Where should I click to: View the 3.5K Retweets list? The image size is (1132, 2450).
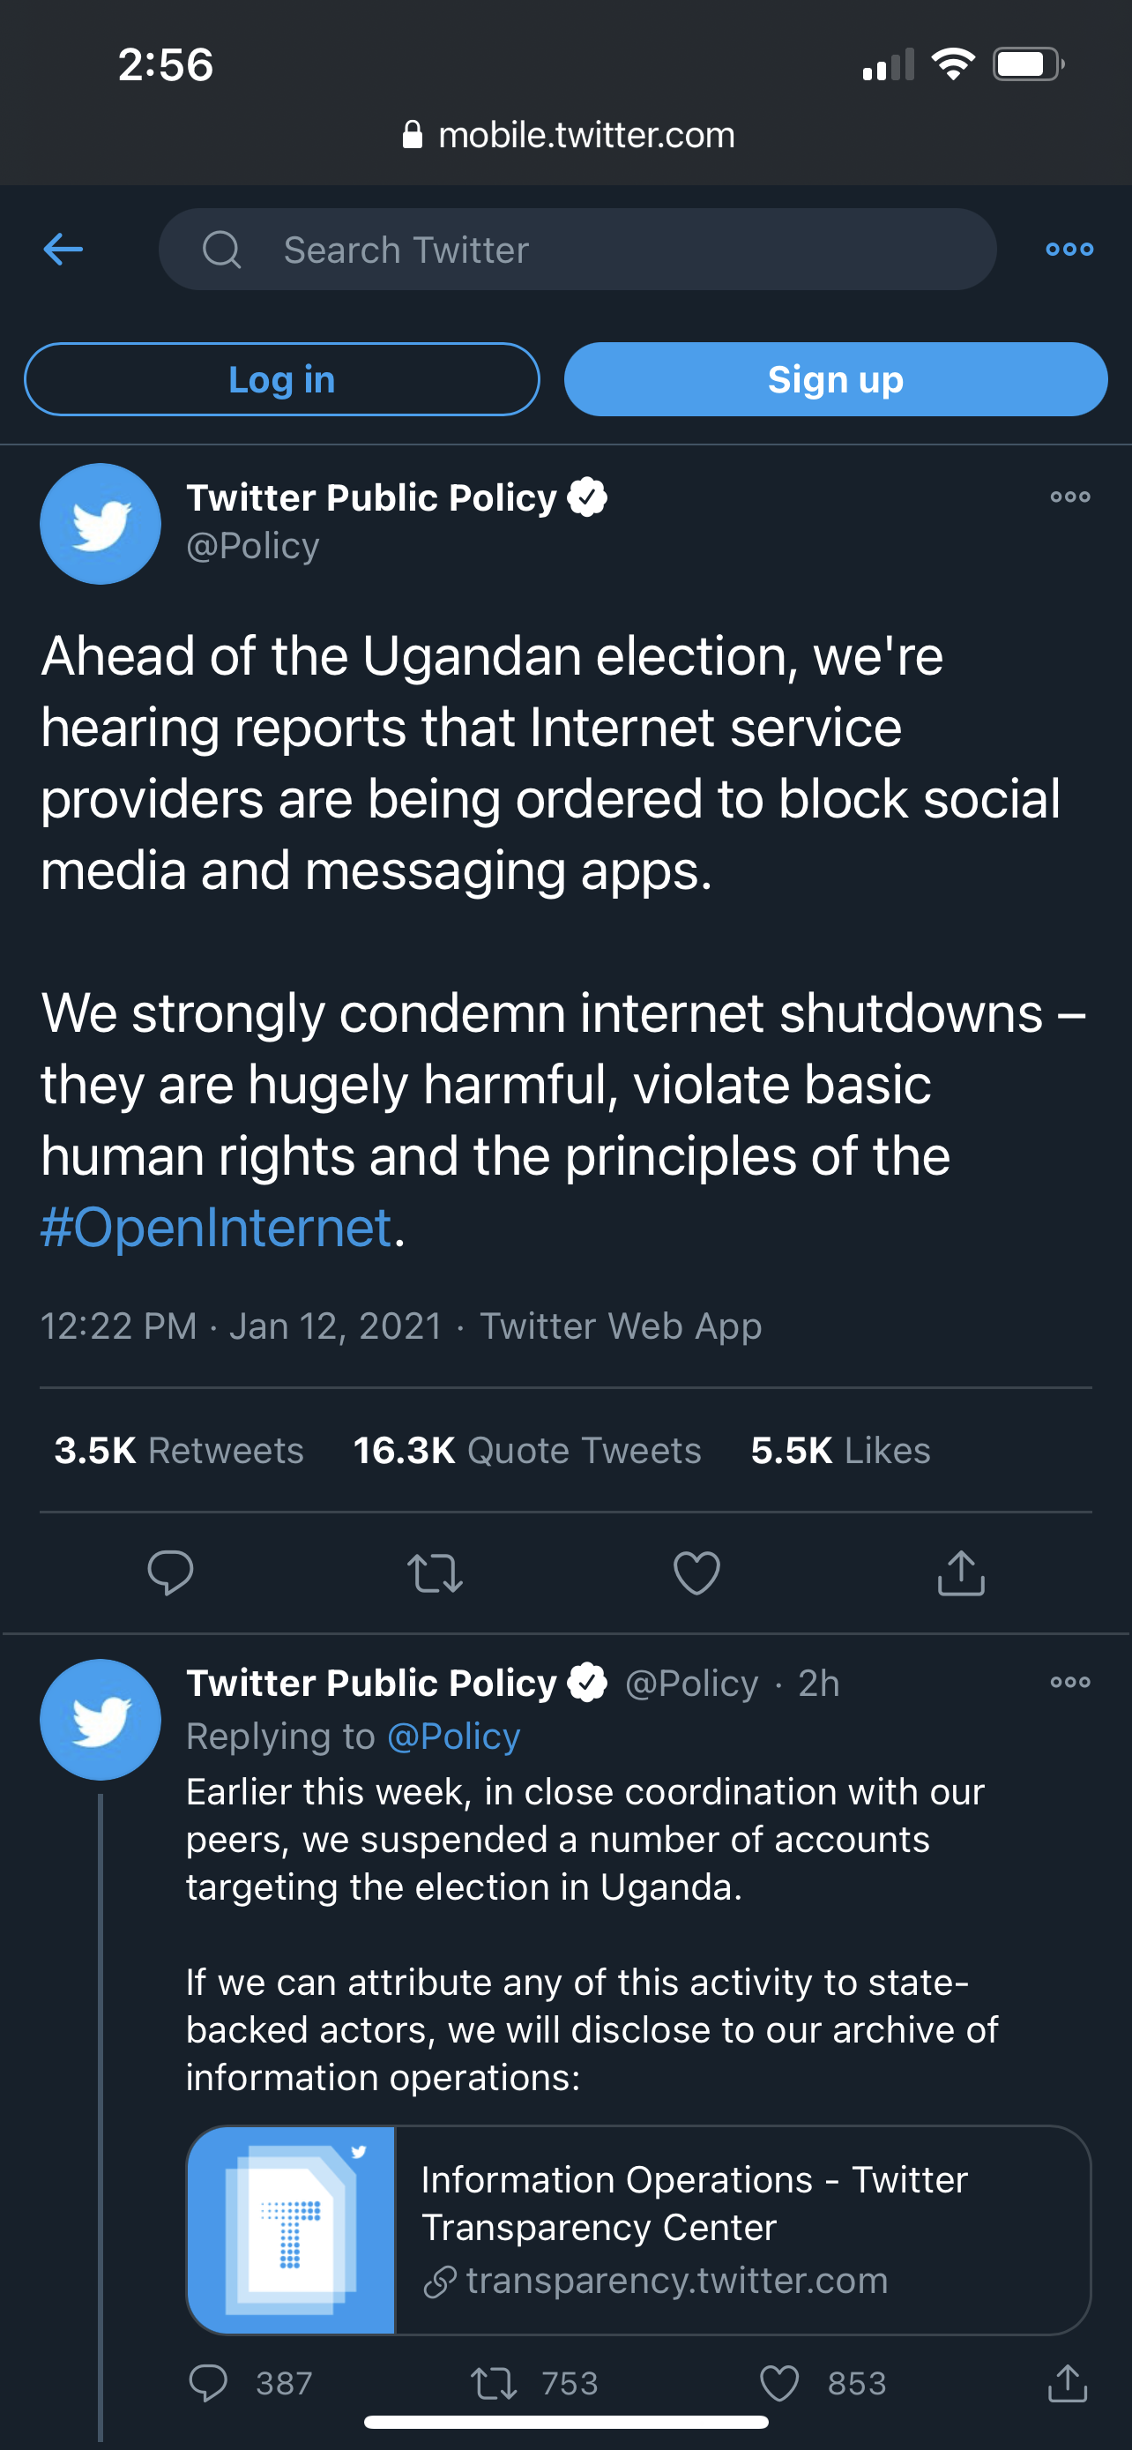(x=179, y=1451)
